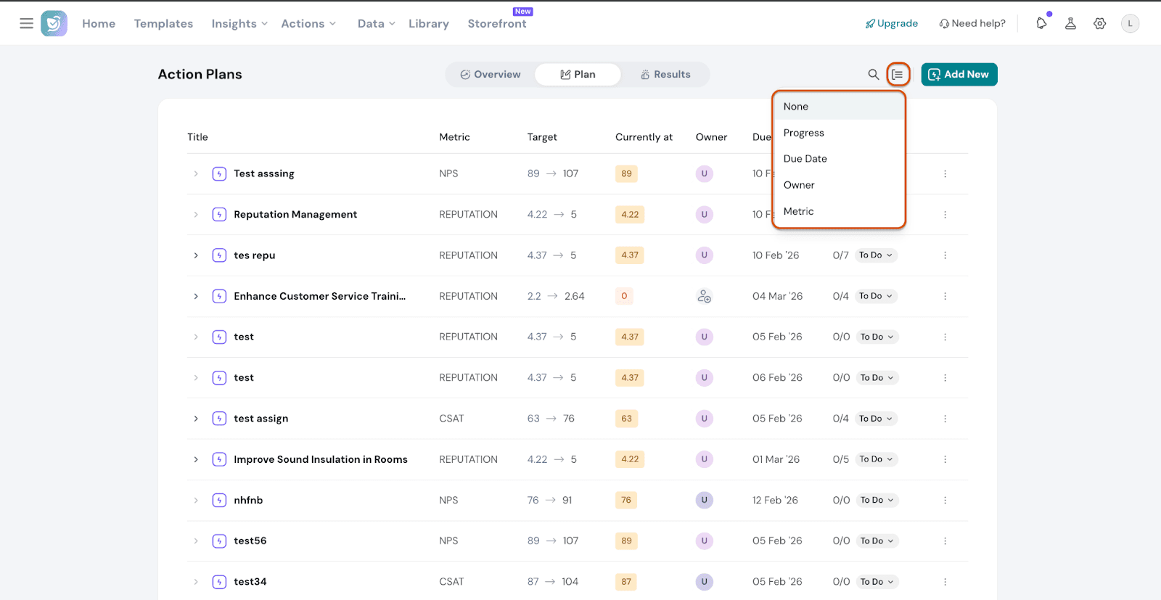Switch to the Results tab
This screenshot has height=600, width=1161.
point(665,74)
